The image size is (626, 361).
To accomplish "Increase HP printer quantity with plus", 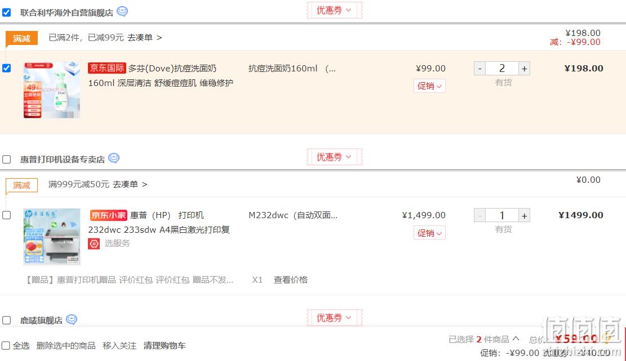I will [x=524, y=215].
